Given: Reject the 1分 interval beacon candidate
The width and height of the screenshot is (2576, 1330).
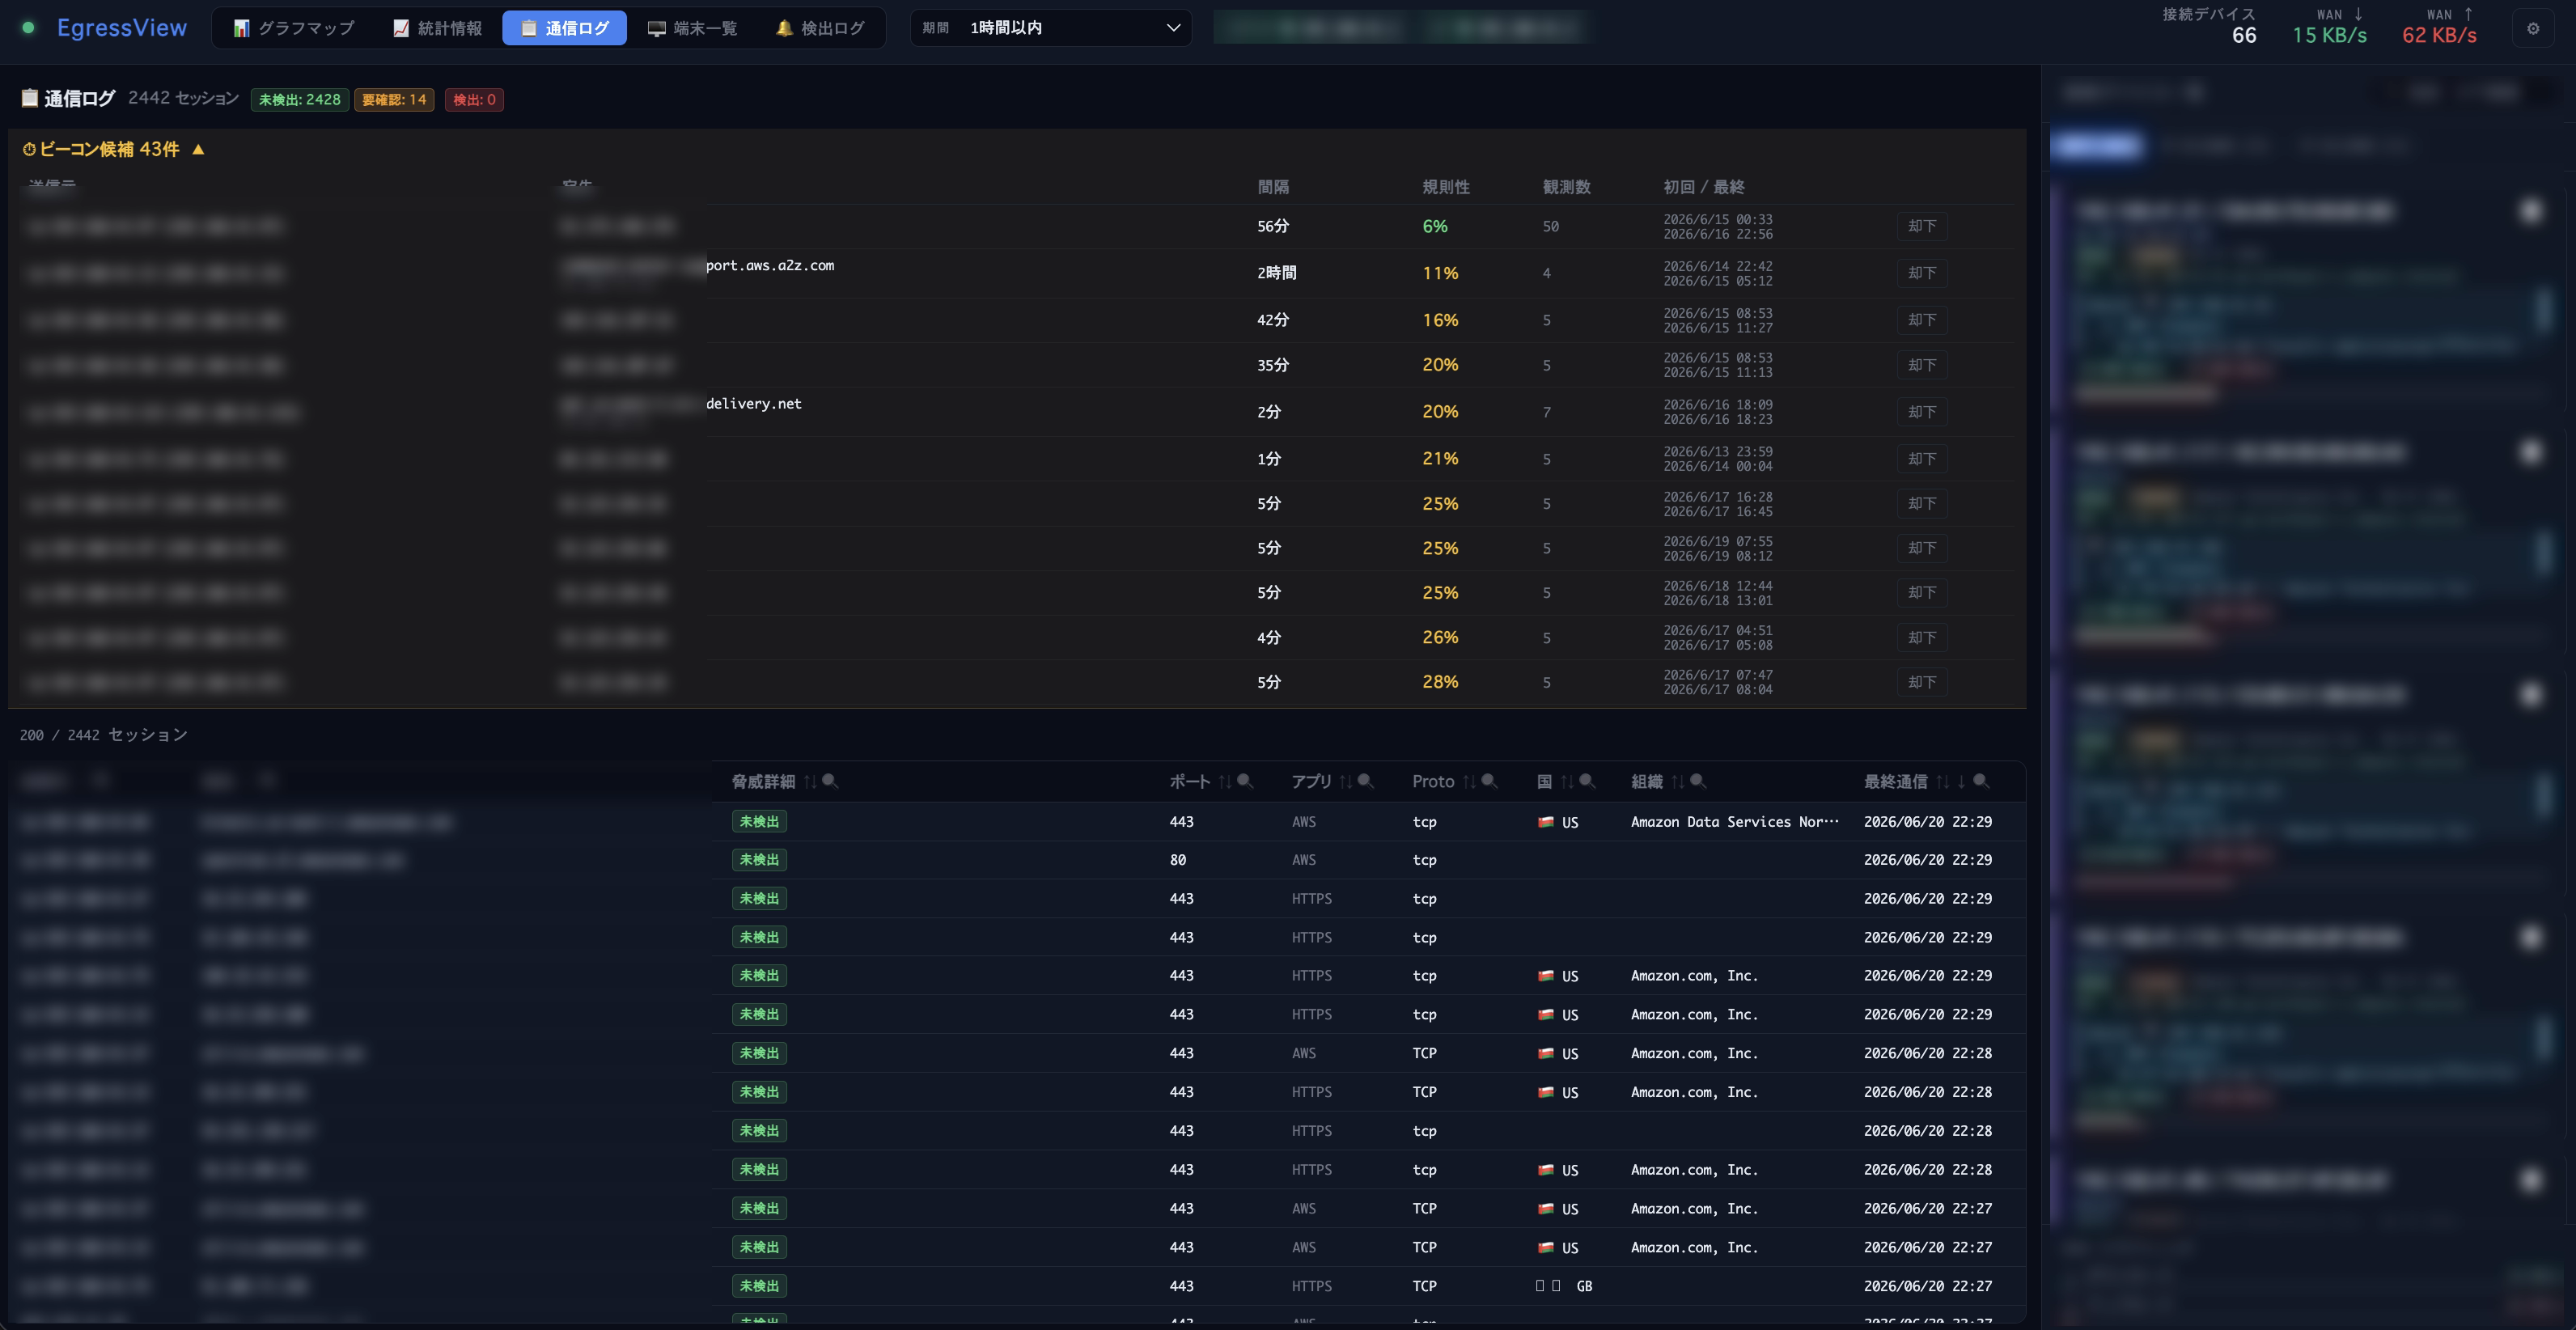Looking at the screenshot, I should 1922,459.
